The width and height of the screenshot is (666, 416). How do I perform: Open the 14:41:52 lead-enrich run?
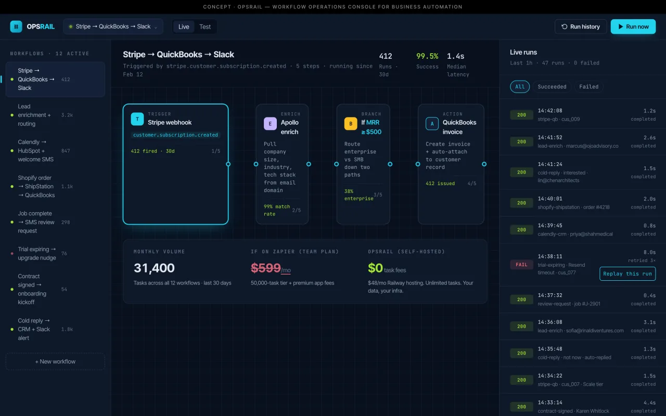(583, 141)
